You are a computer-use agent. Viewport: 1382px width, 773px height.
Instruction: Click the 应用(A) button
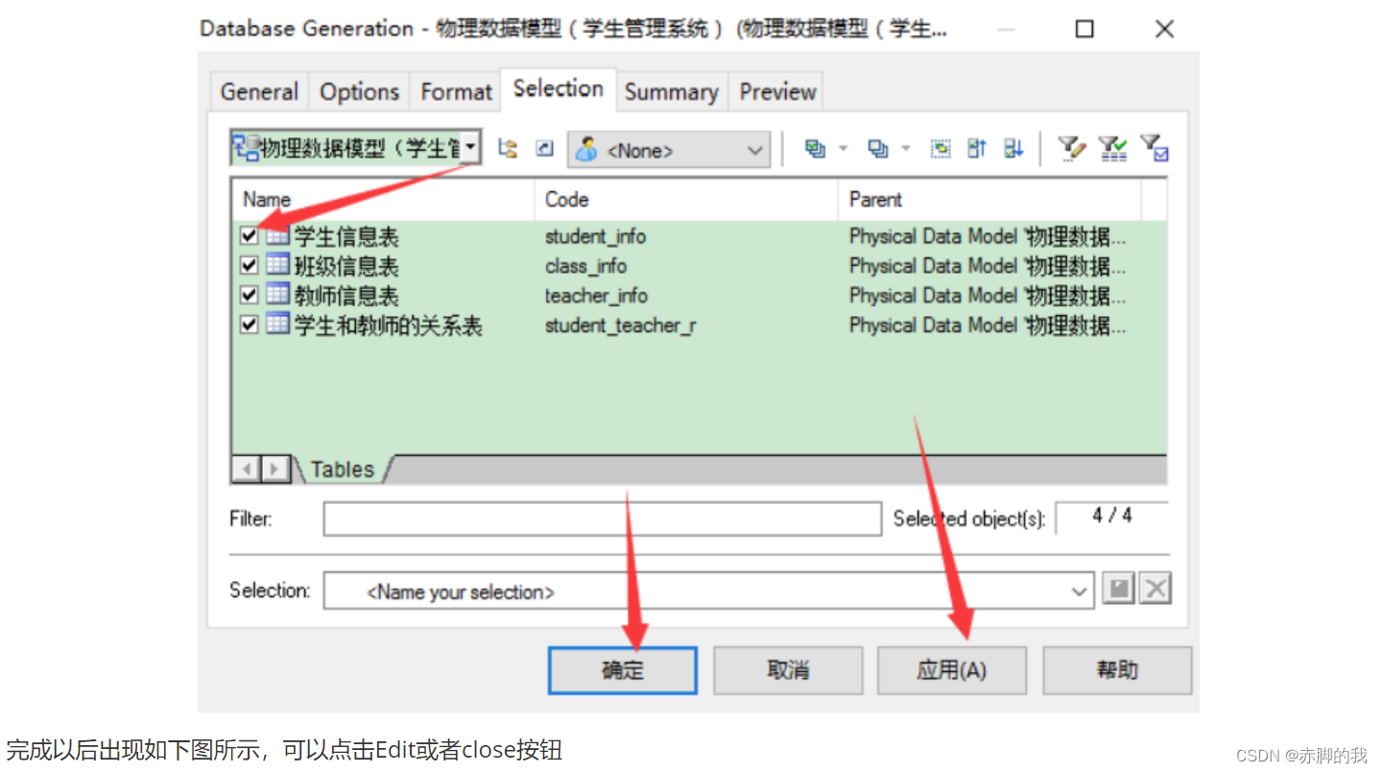click(x=951, y=670)
